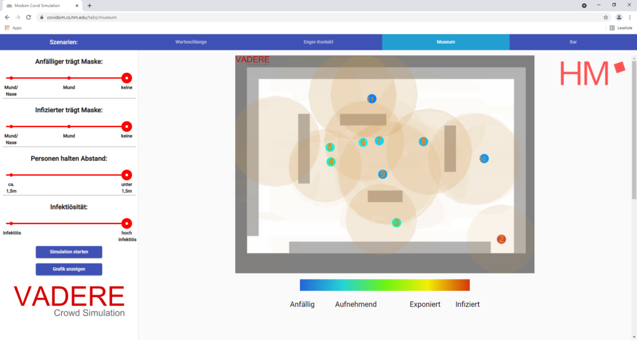This screenshot has width=637, height=345.
Task: Click the Grafik anzeigen button
Action: pos(68,269)
